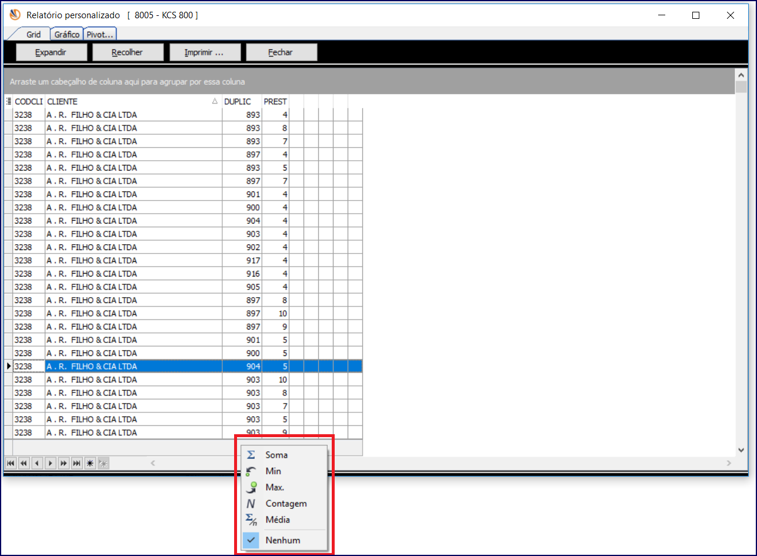Click the Expandir button
This screenshot has width=757, height=556.
click(x=51, y=52)
